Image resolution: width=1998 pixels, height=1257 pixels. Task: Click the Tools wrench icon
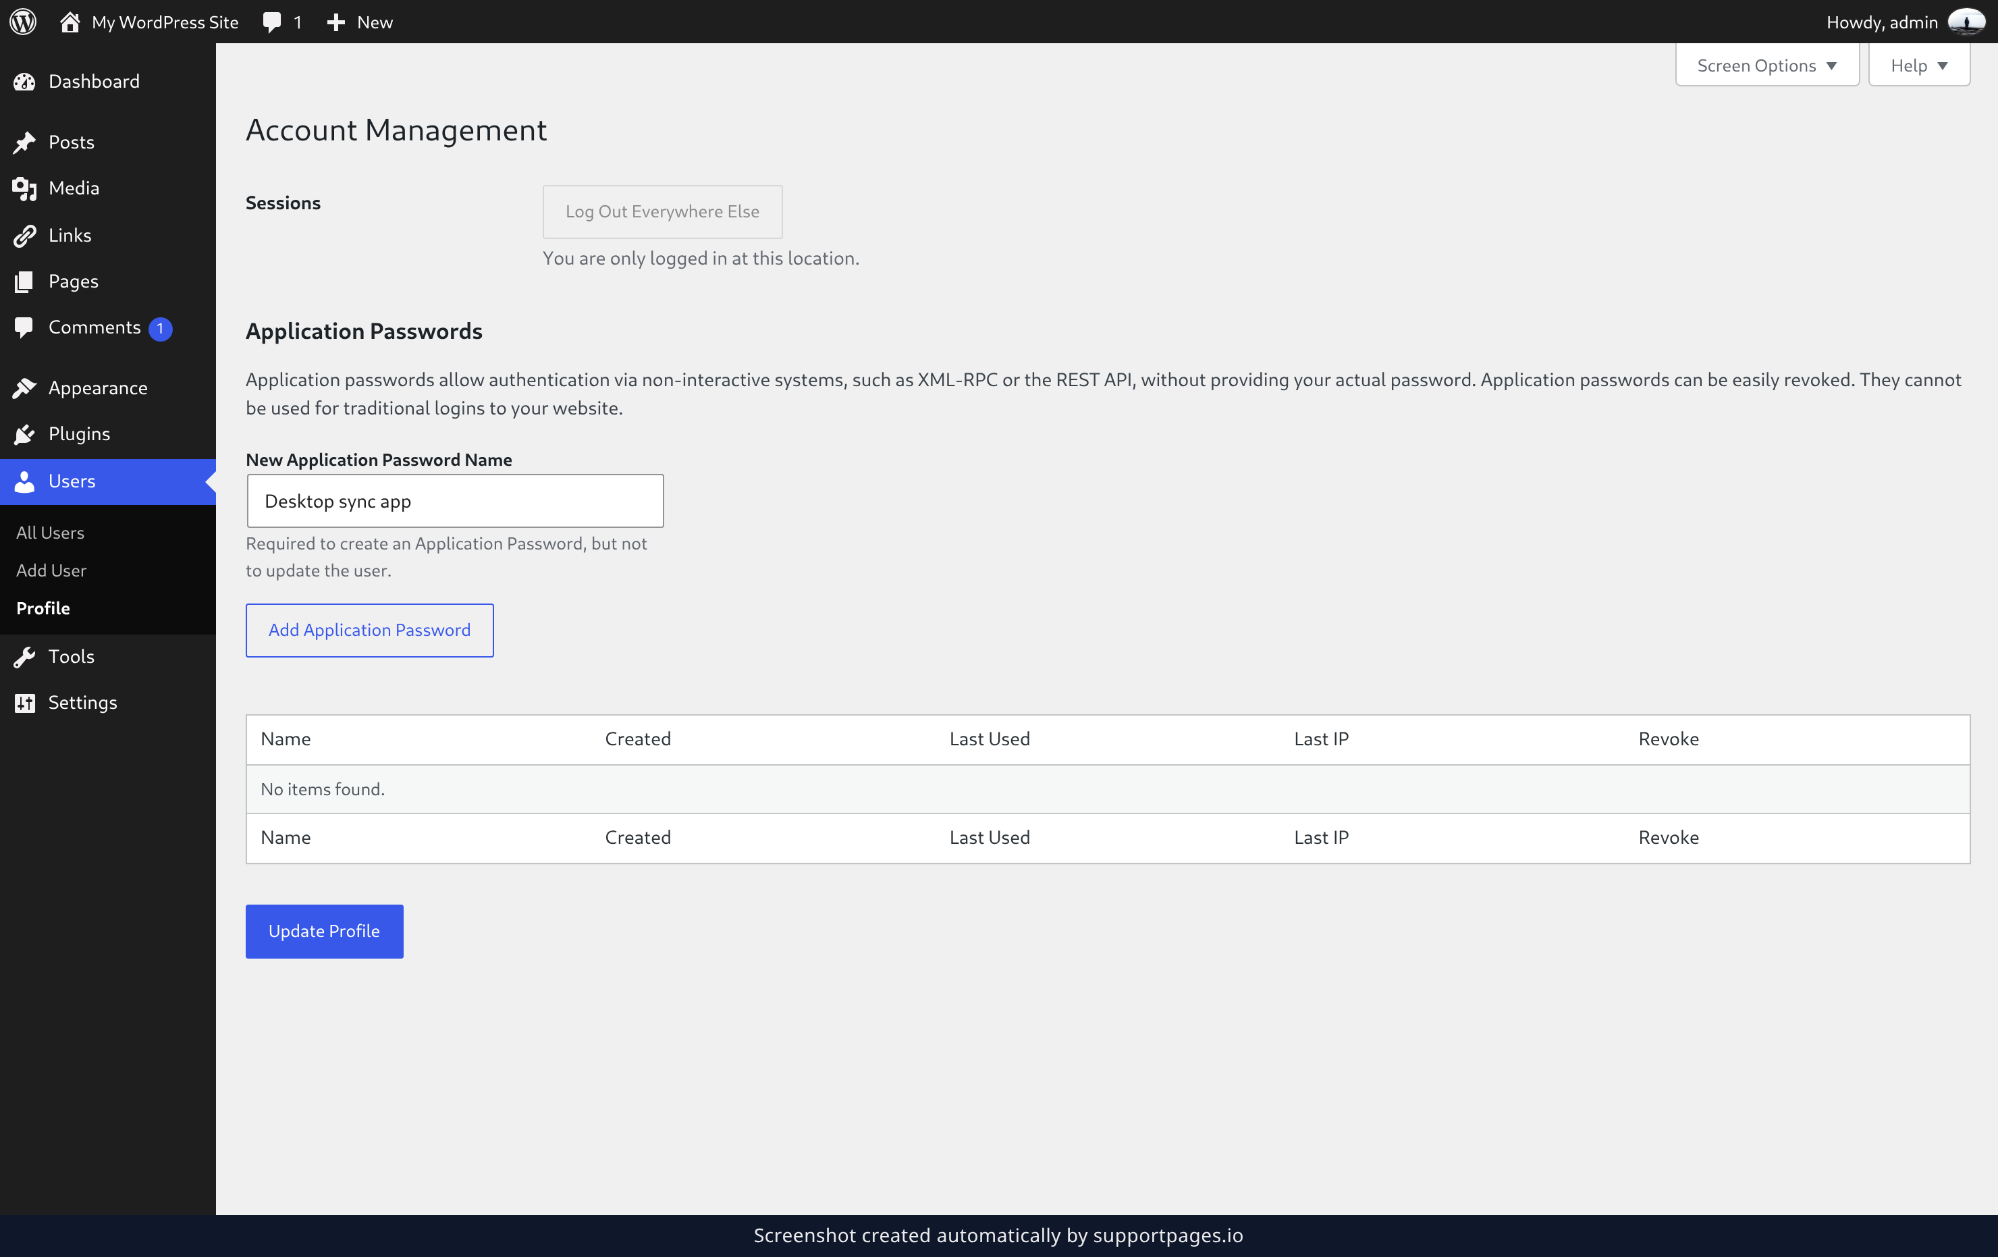point(25,656)
